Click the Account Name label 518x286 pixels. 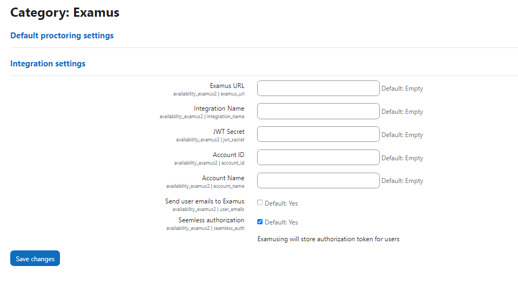click(x=223, y=178)
